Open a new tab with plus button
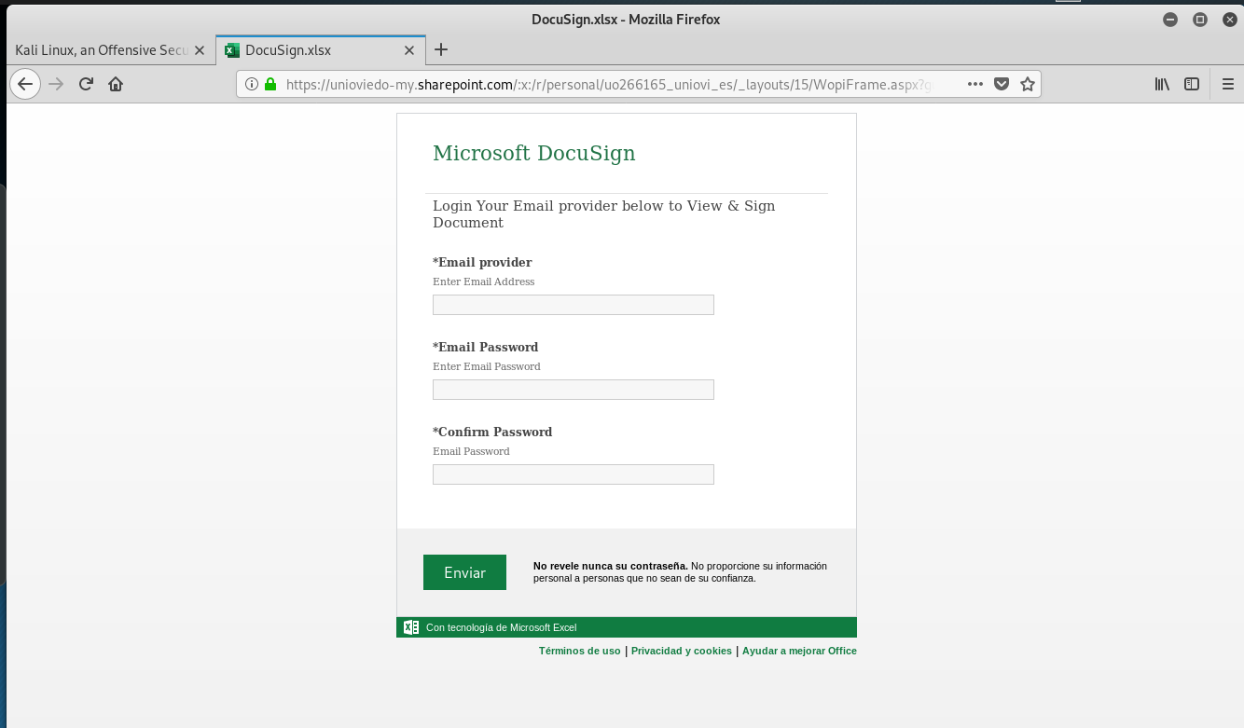The image size is (1244, 728). pyautogui.click(x=441, y=49)
